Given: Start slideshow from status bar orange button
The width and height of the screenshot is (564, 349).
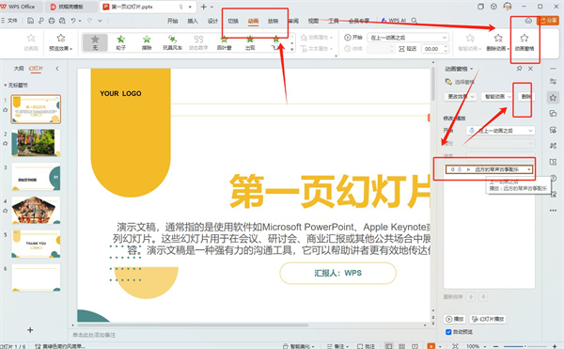Looking at the screenshot, I should click(431, 346).
